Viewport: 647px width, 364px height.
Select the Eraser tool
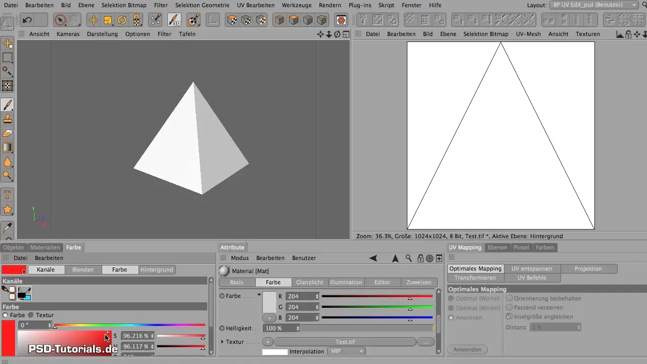(x=8, y=133)
